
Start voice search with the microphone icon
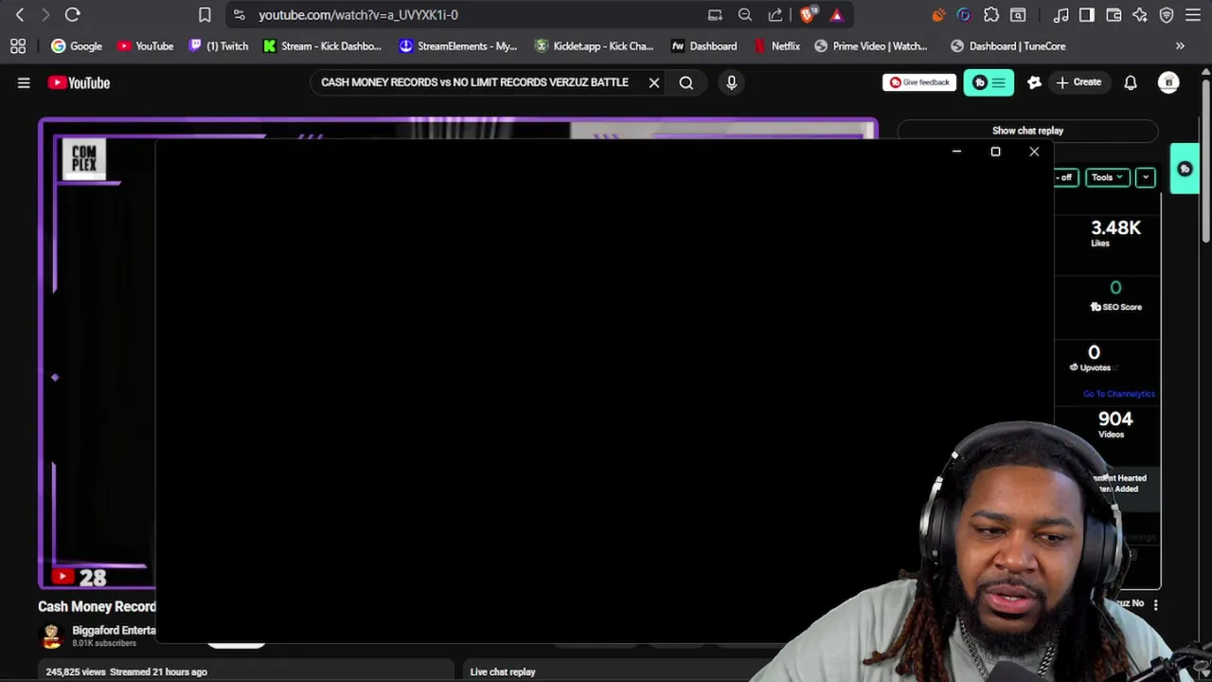click(731, 82)
